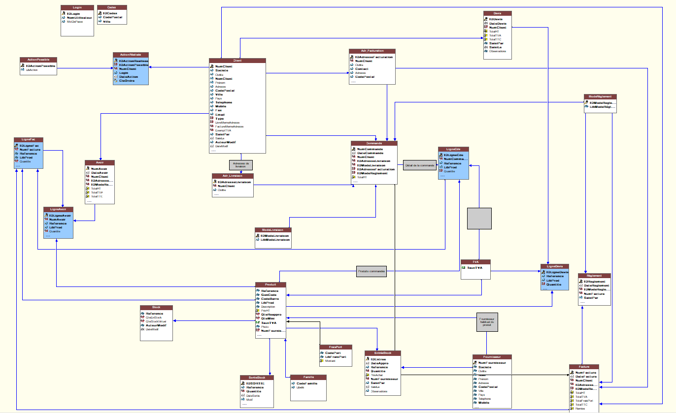Click the key icon beside IDReglement in Règlement
This screenshot has height=413, width=676.
point(580,282)
